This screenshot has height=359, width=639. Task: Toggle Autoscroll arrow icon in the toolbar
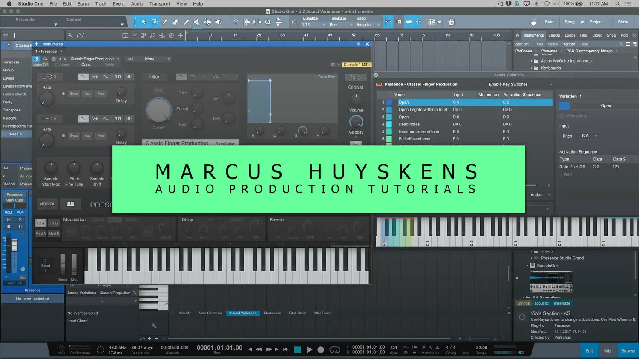(409, 22)
